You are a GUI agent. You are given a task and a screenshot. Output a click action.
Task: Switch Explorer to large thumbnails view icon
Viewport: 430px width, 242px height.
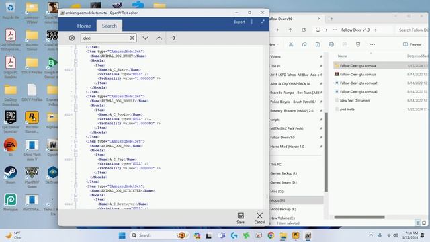click(424, 223)
